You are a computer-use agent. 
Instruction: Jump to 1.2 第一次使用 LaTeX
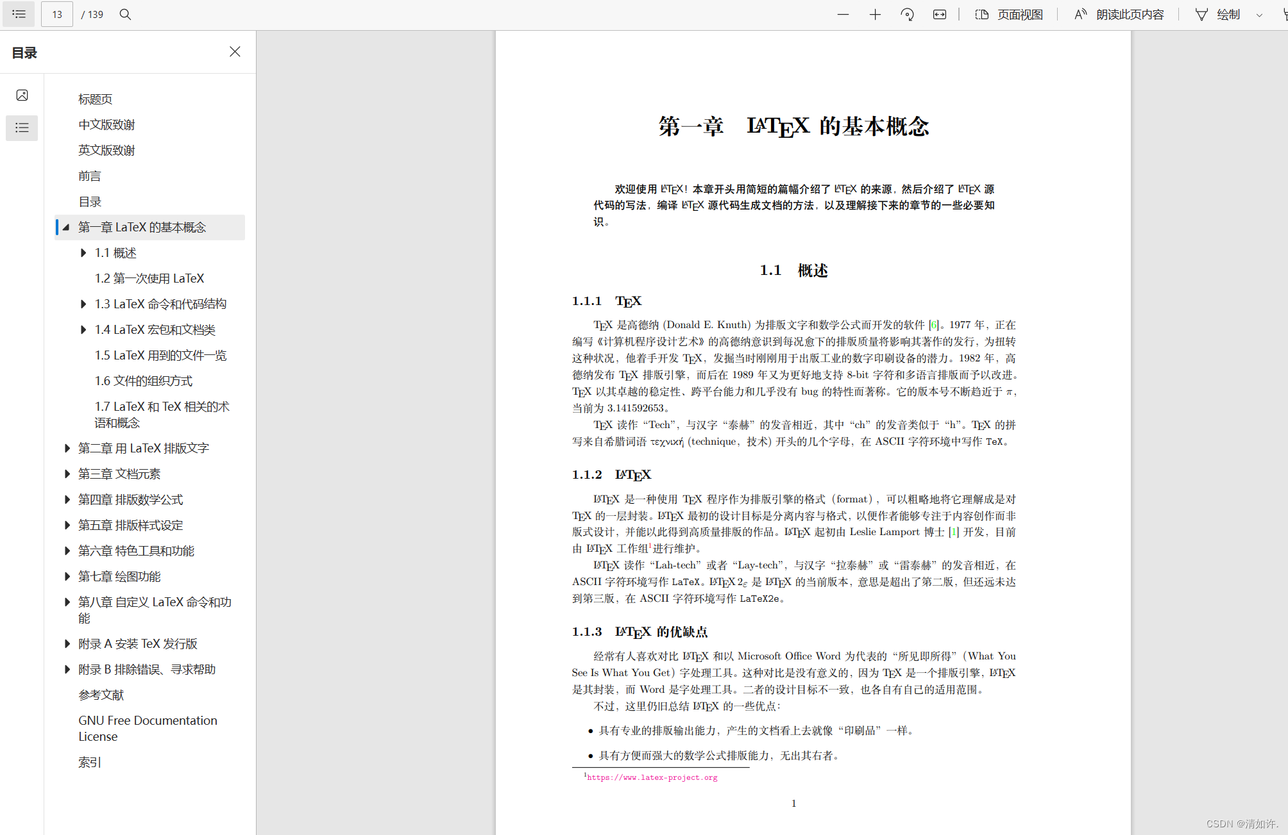pyautogui.click(x=149, y=278)
